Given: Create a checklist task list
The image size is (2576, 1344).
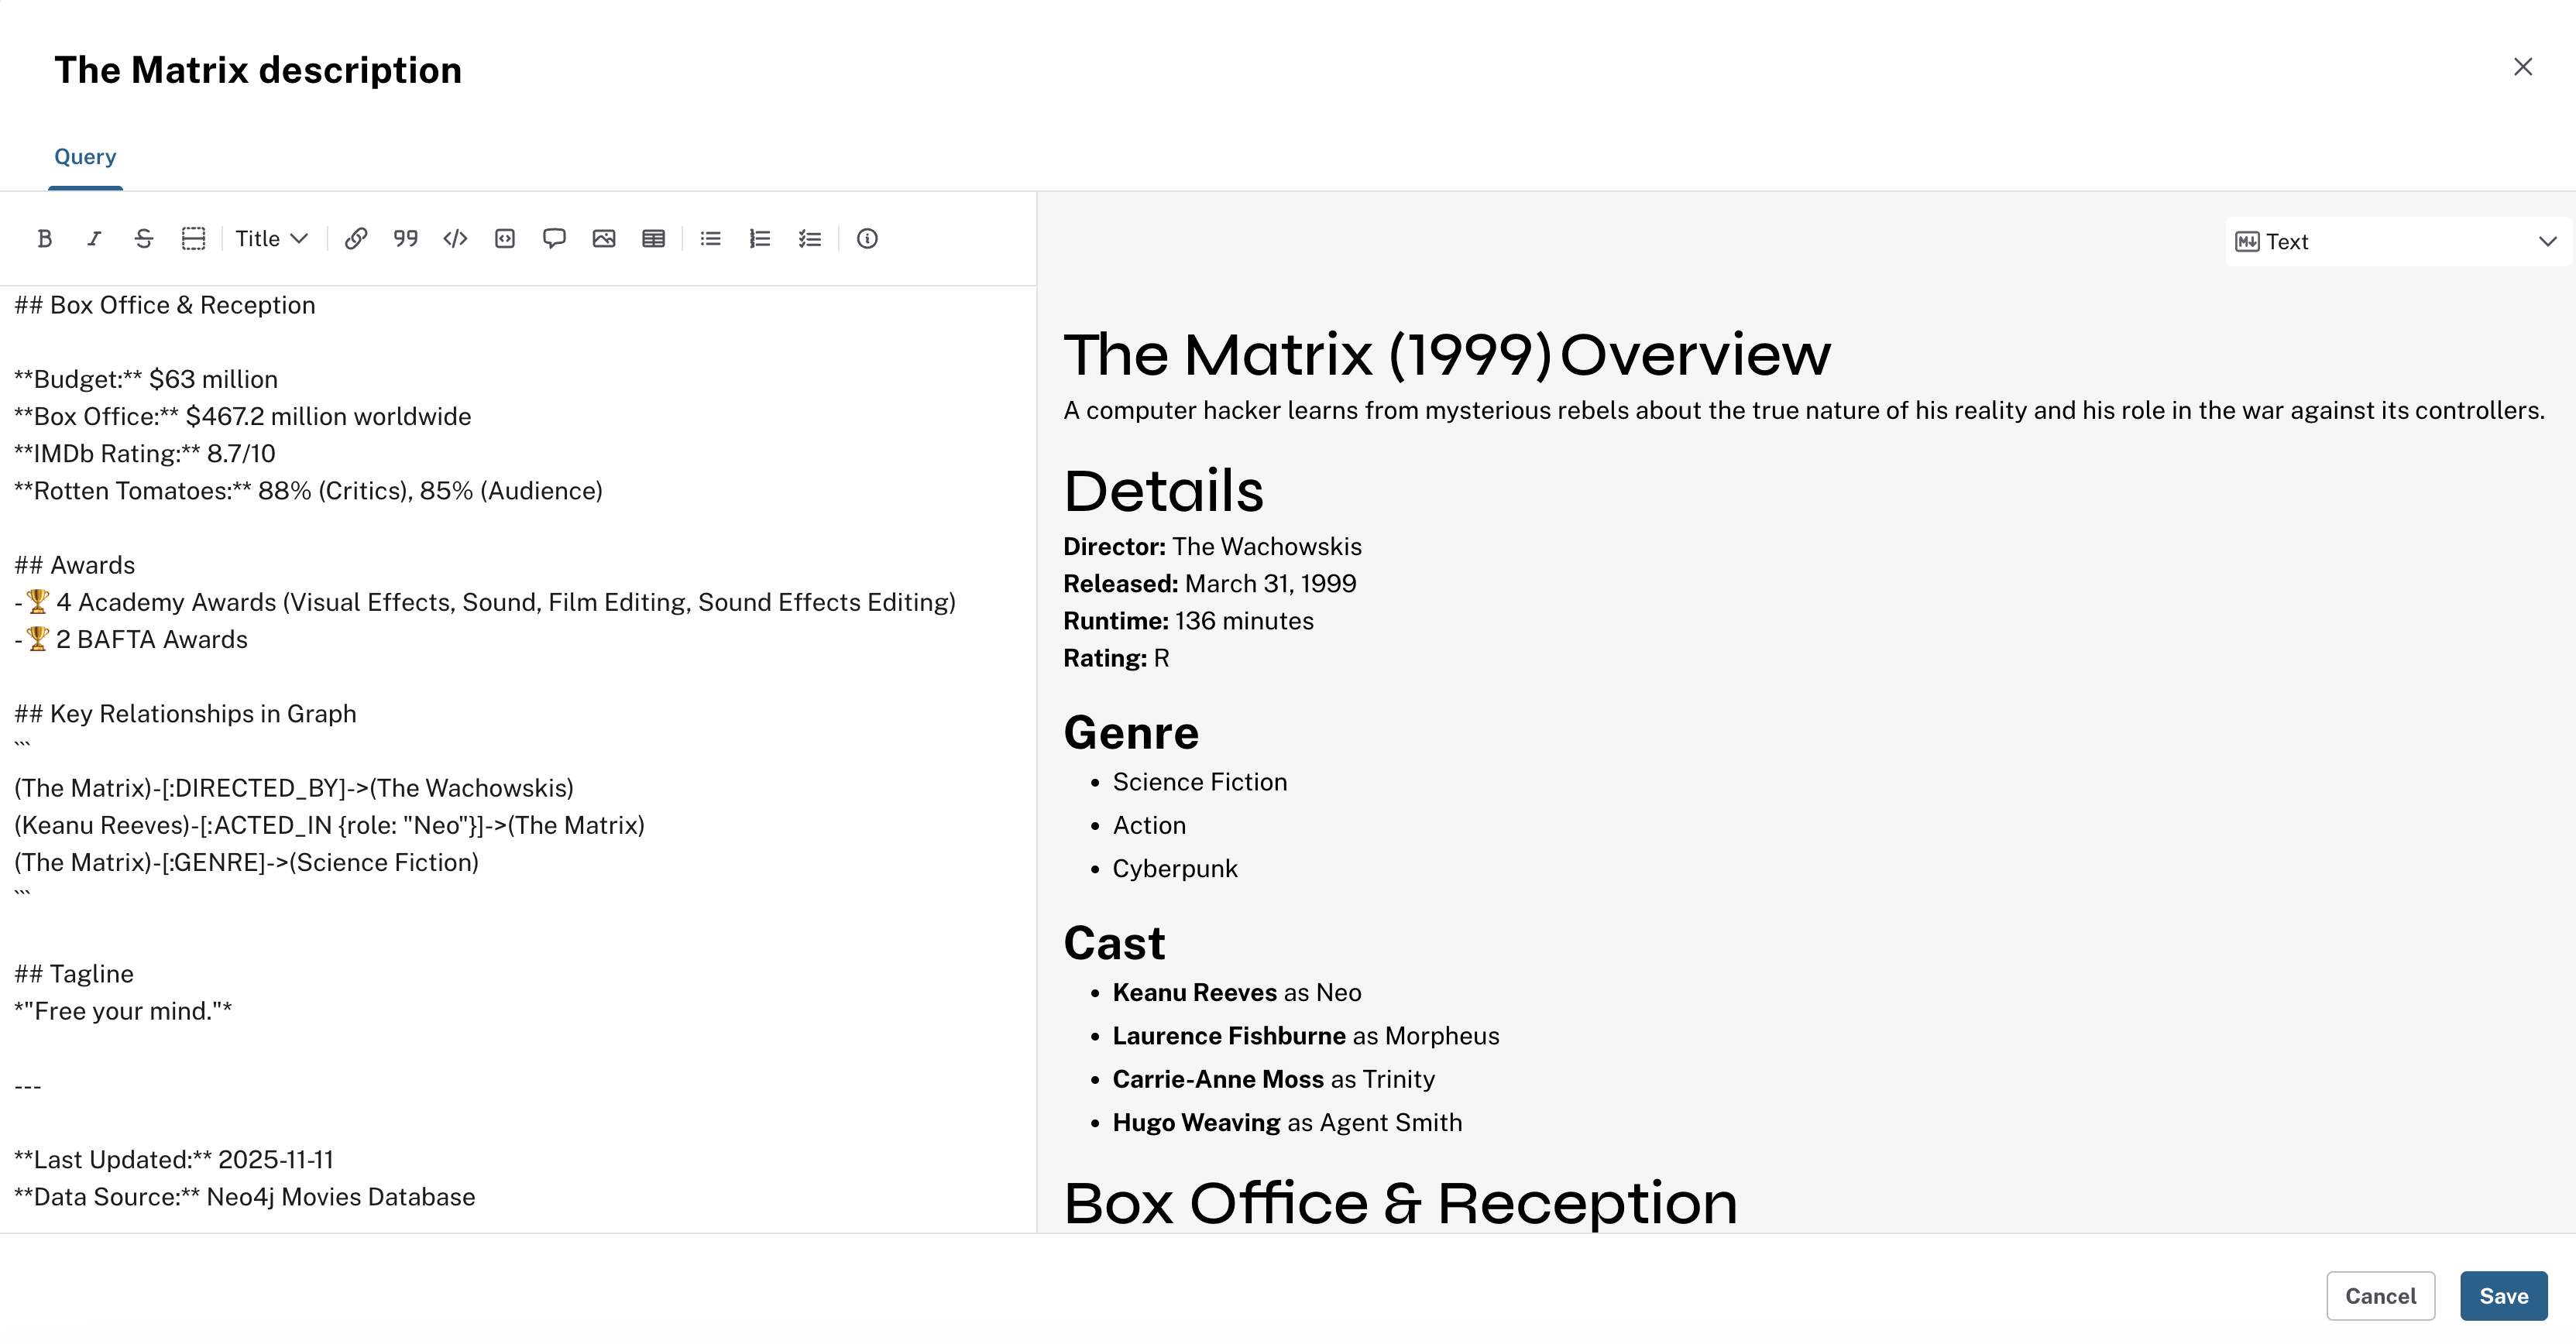Looking at the screenshot, I should pos(810,238).
